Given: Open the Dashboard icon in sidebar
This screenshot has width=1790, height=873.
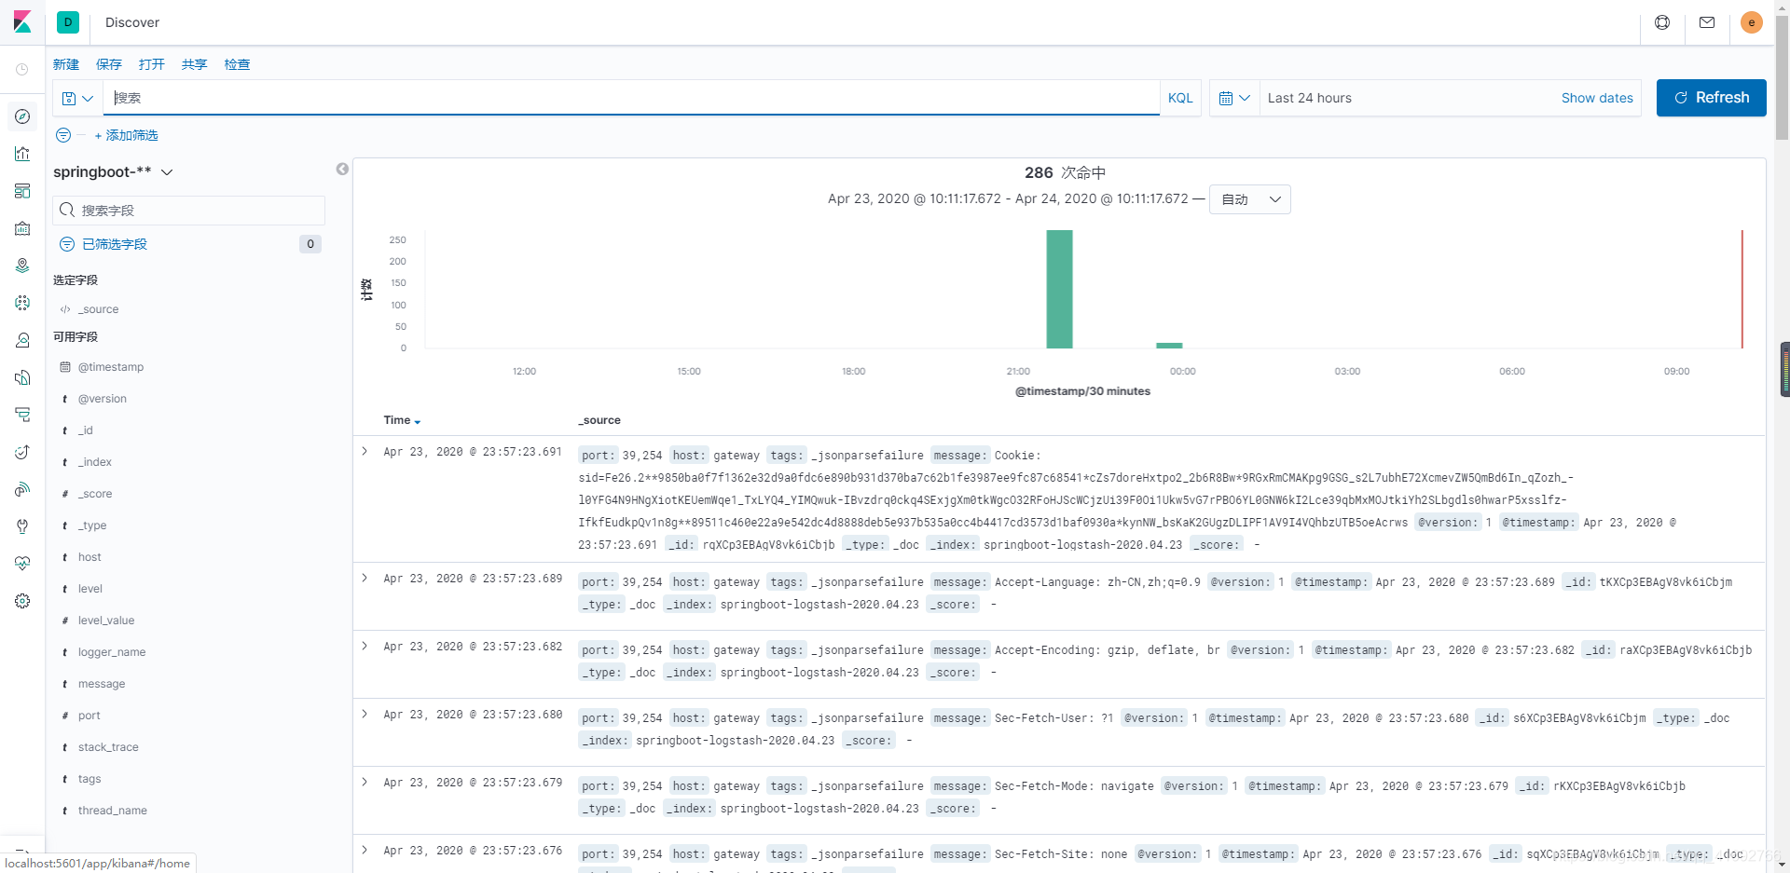Looking at the screenshot, I should click(22, 191).
